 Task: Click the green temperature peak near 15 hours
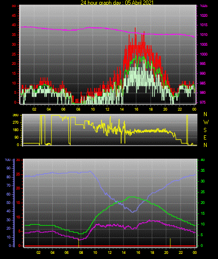131,197
